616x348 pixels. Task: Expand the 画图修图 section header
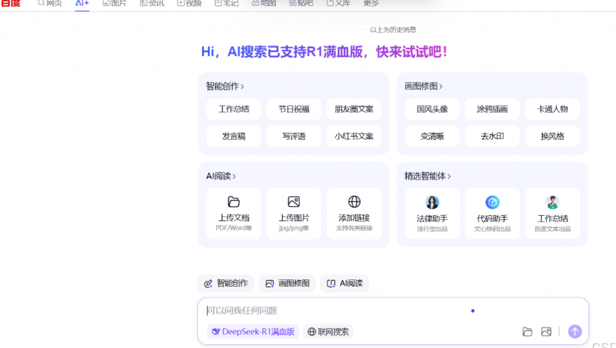[423, 86]
